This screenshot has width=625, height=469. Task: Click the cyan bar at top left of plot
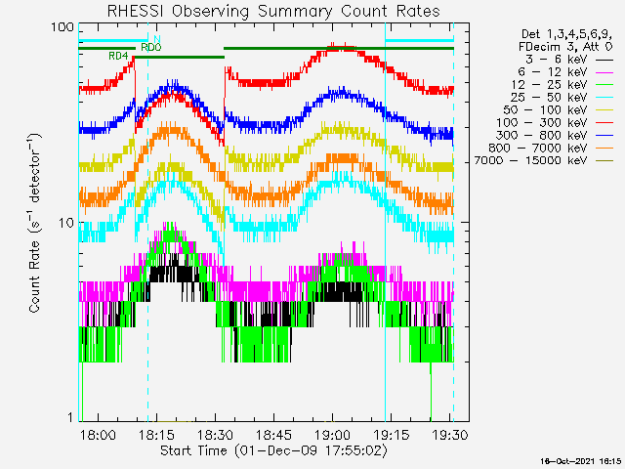click(113, 40)
